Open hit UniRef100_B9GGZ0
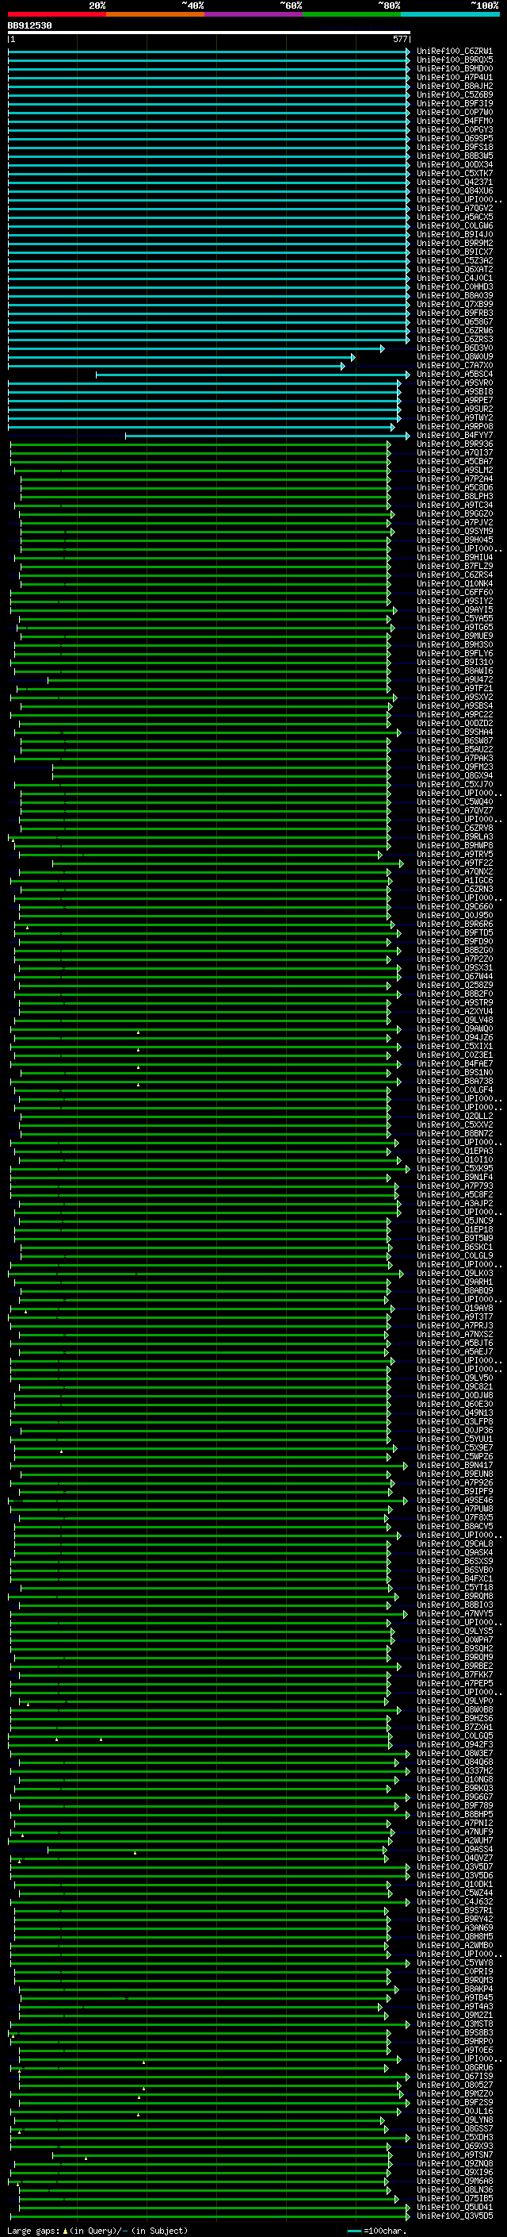507x2237 pixels. 454,514
